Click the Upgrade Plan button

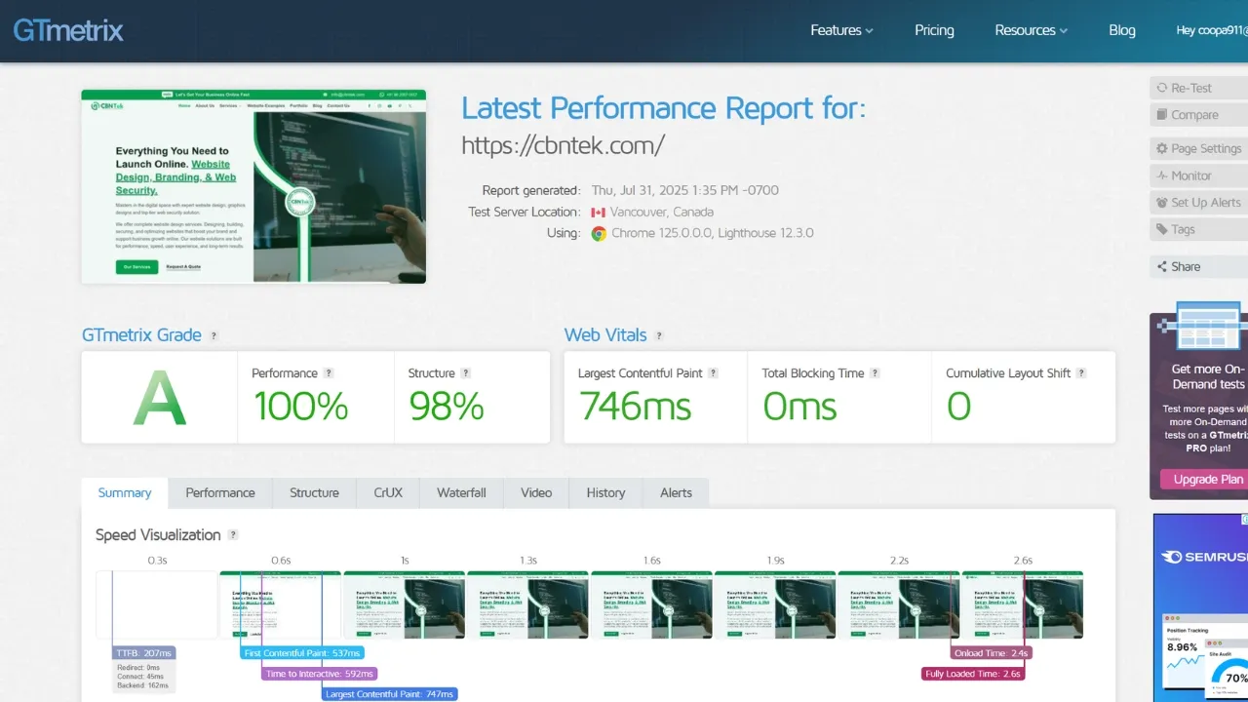pos(1206,479)
